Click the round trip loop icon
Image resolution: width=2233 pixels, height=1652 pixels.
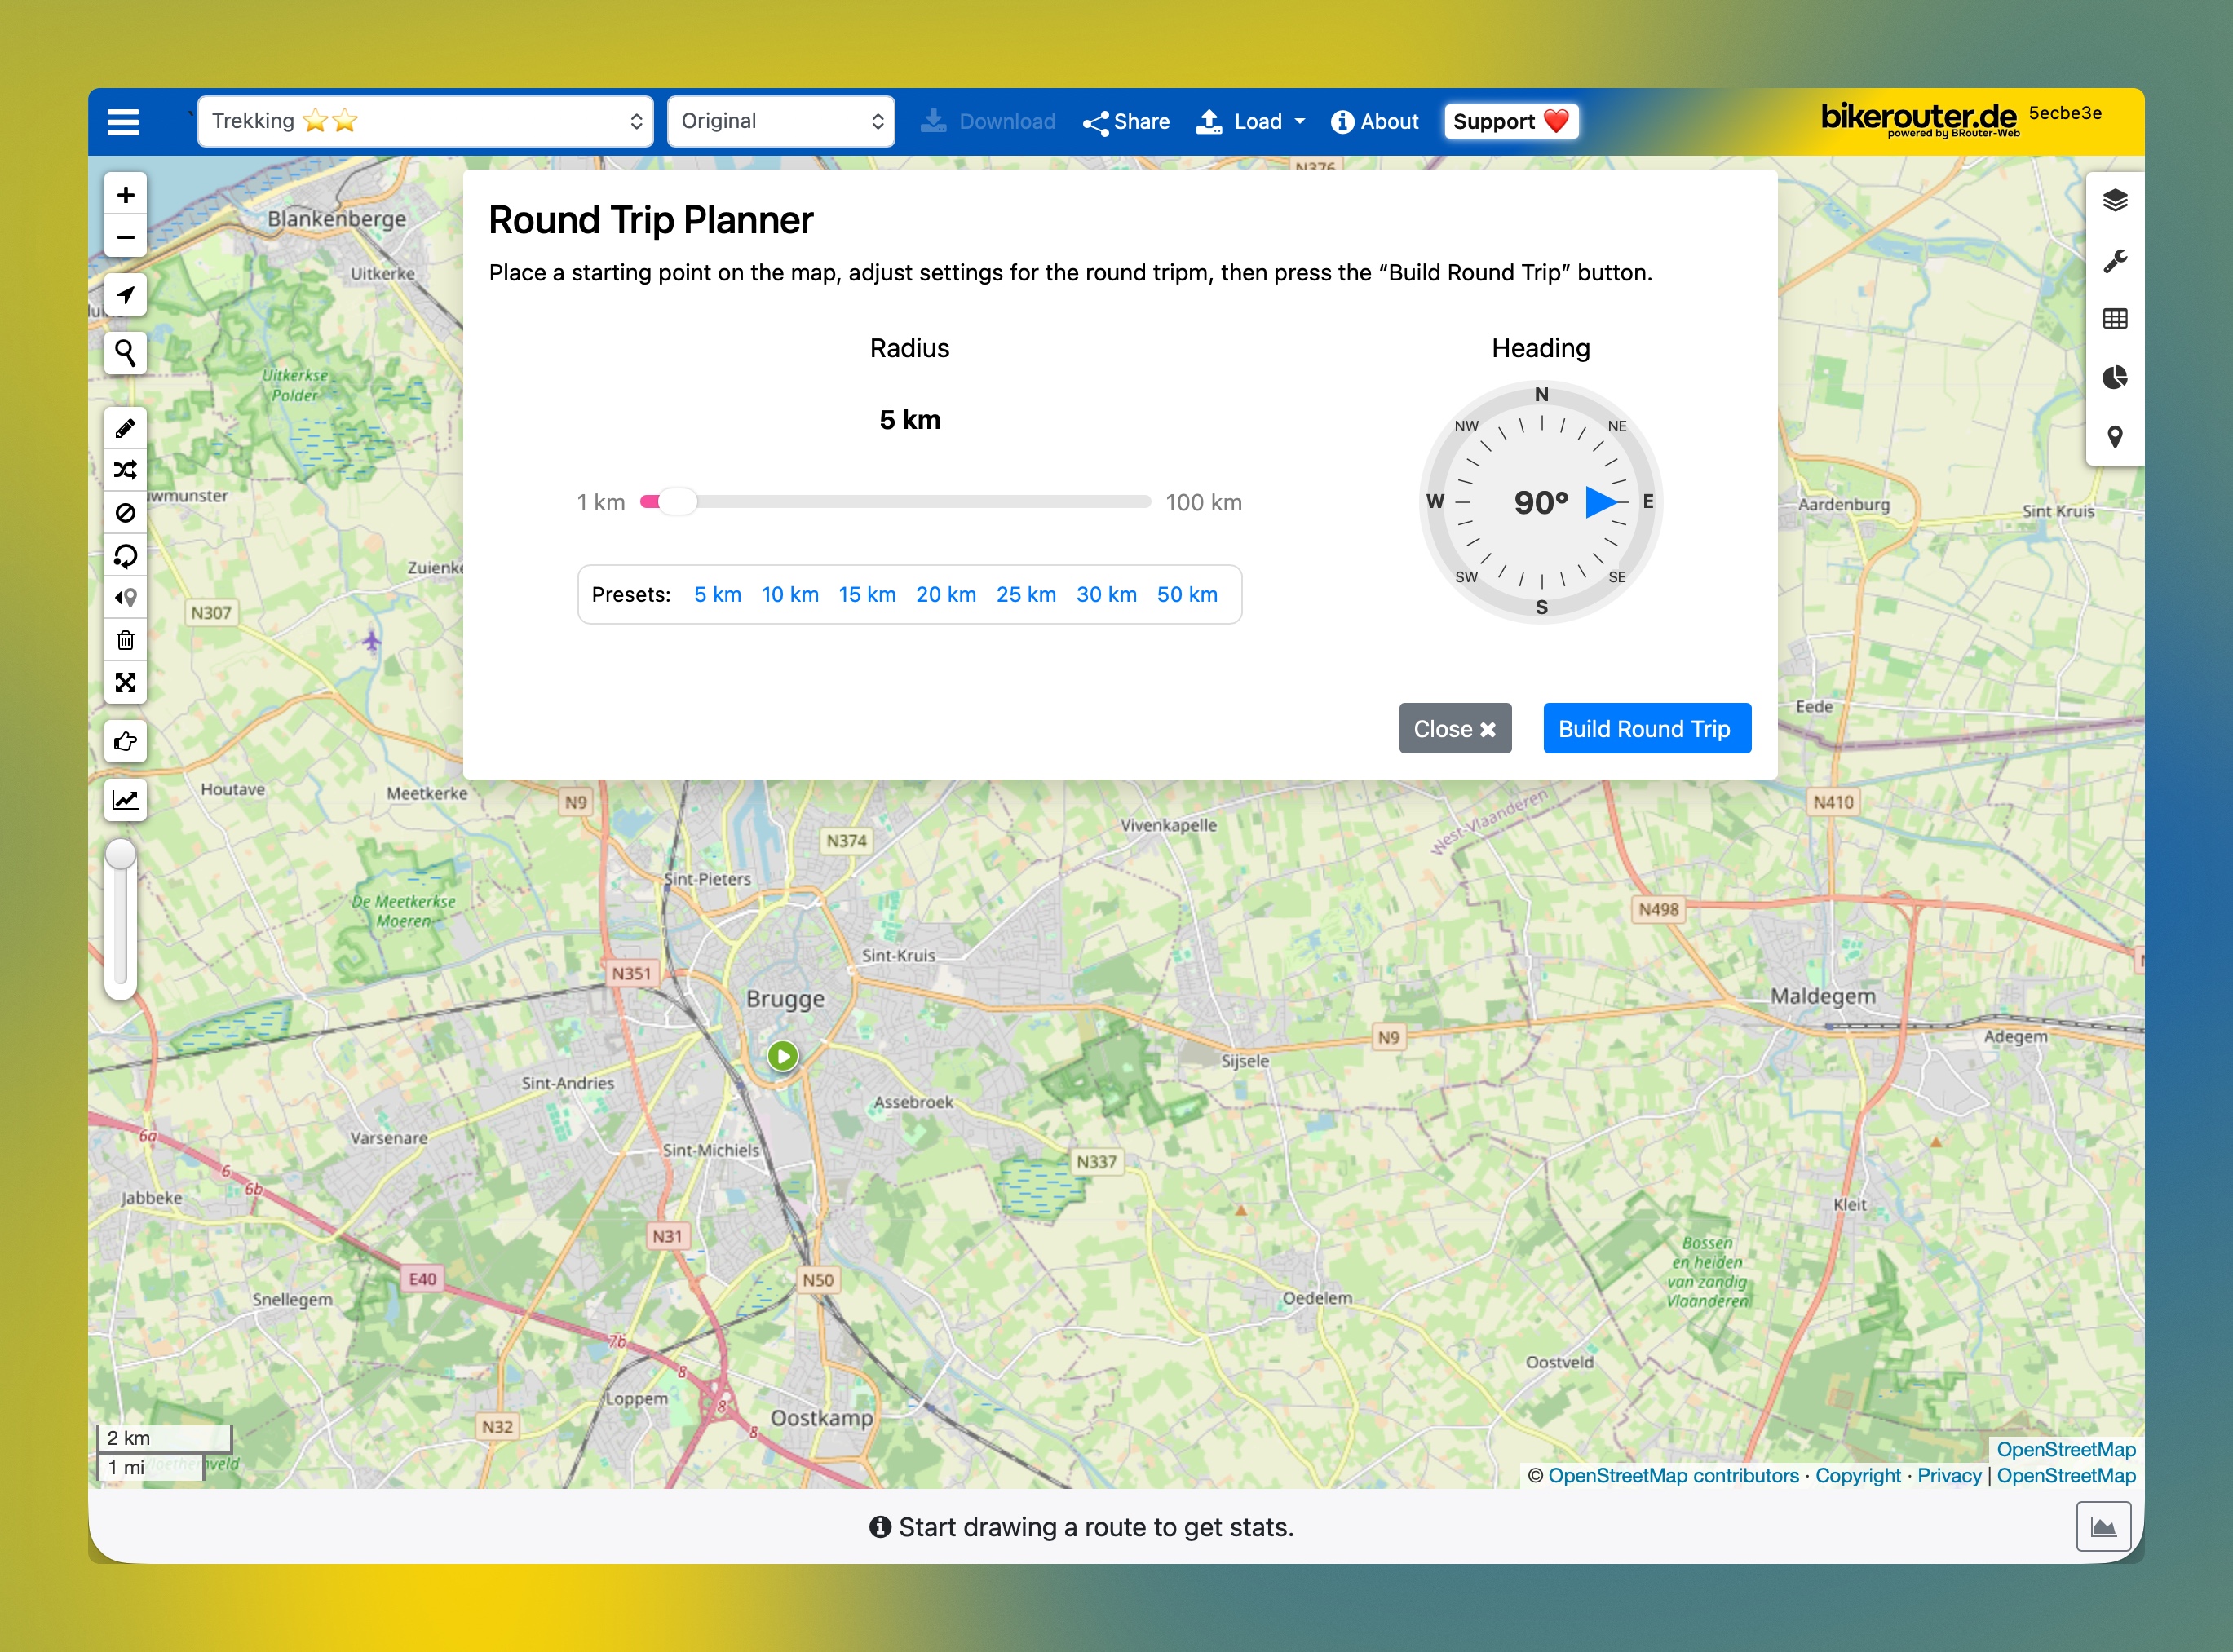point(125,555)
